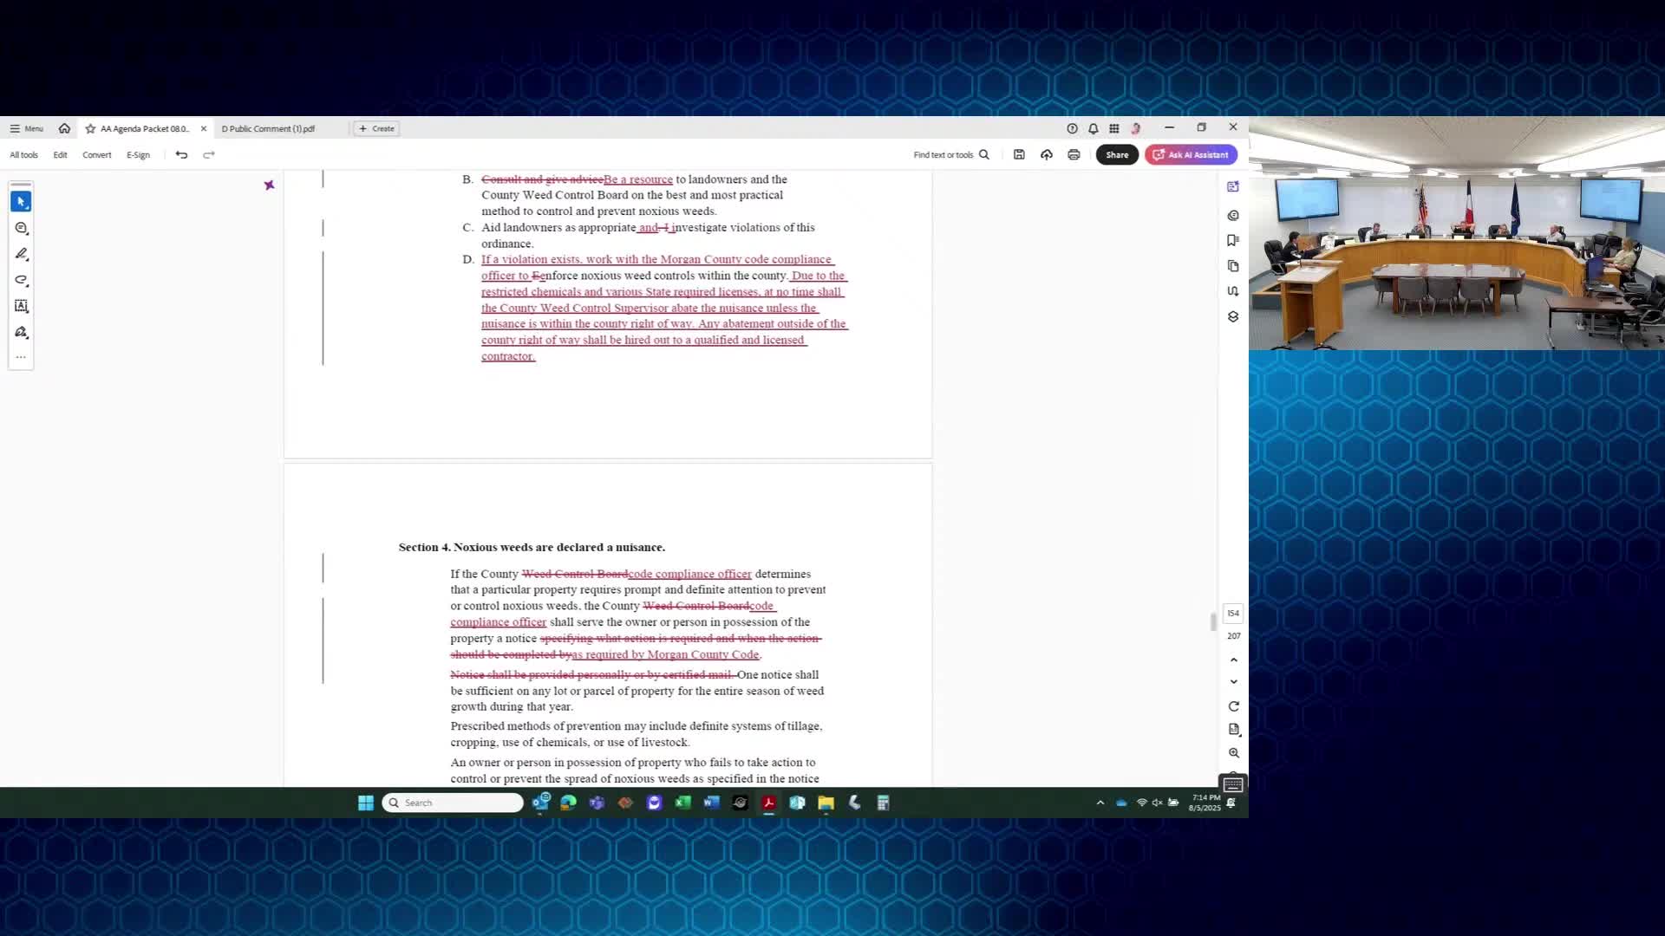Go to previous page chevron
This screenshot has height=936, width=1665.
1233,660
